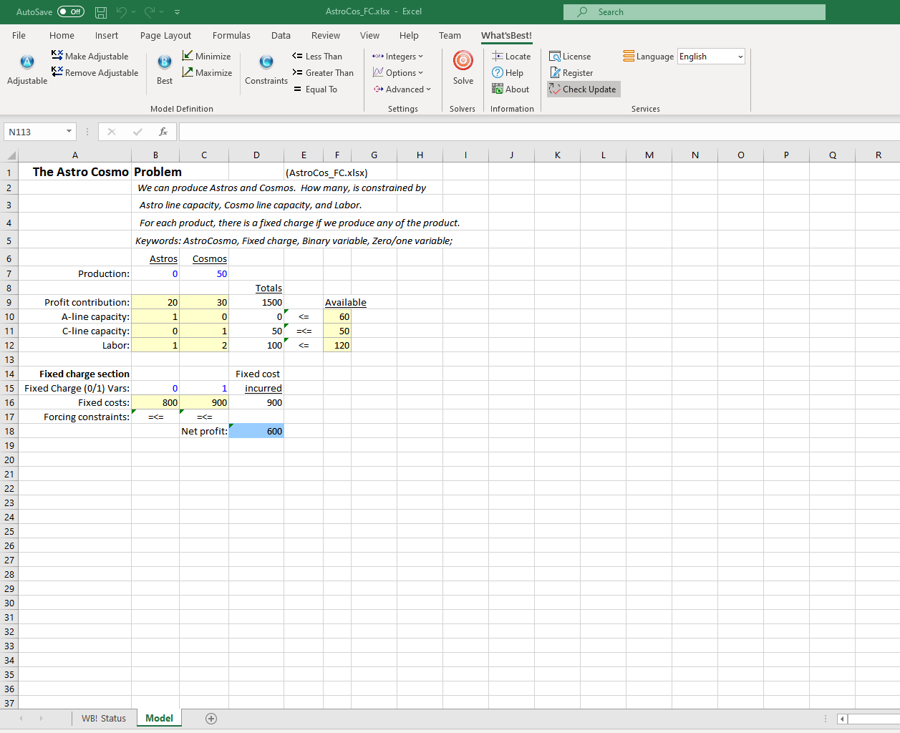Open the Formulas ribbon tab

(231, 35)
